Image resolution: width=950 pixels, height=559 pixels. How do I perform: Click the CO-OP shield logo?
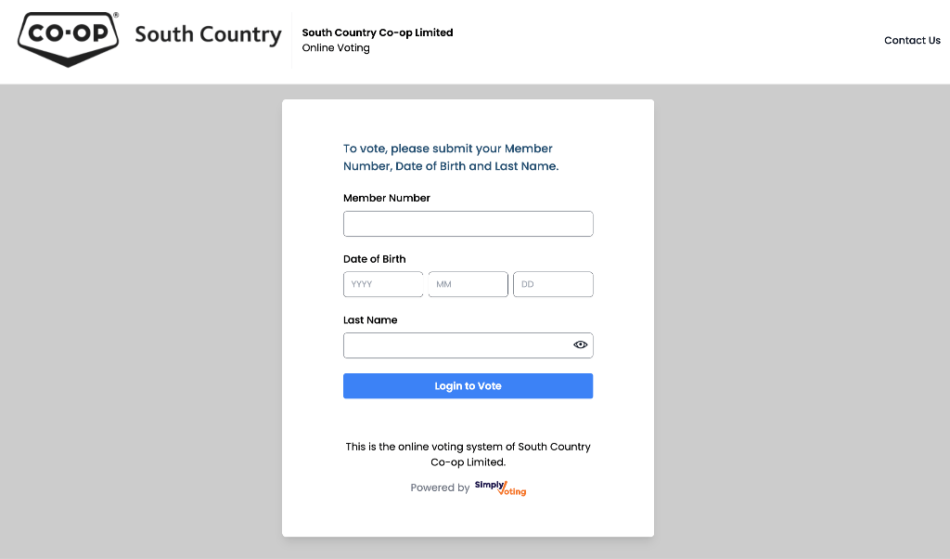[69, 38]
